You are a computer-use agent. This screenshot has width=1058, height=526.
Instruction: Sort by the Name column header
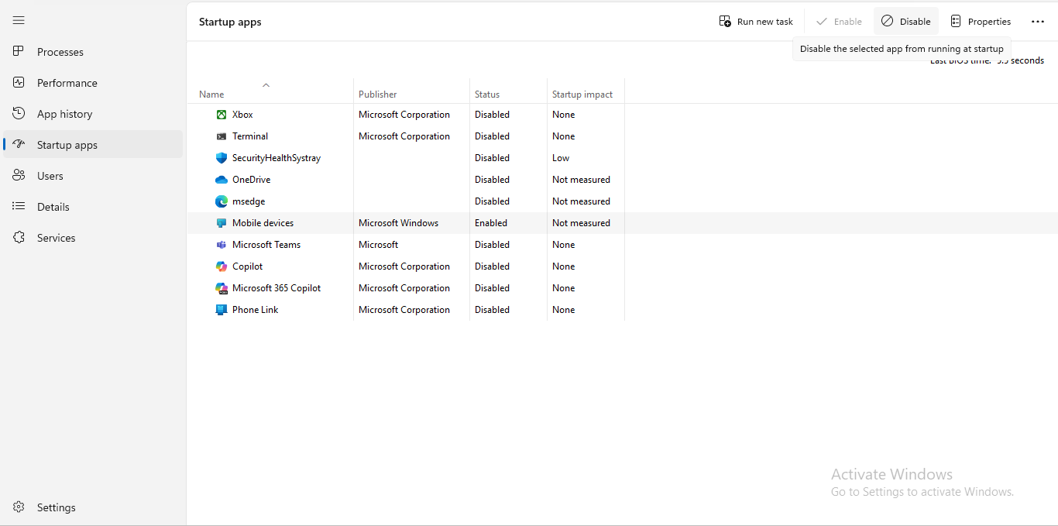pos(211,95)
